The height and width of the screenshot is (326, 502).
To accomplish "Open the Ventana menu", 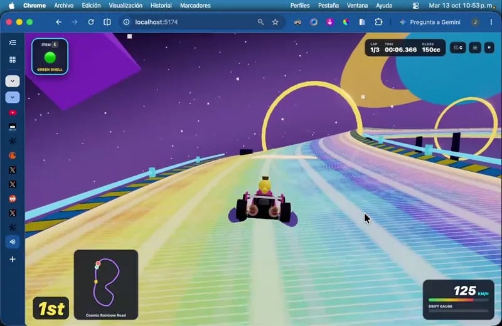I will [x=357, y=6].
